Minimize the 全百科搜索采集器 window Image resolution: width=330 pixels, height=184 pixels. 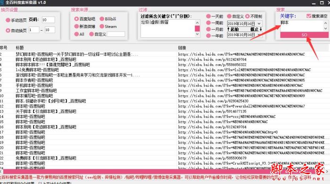(314, 3)
